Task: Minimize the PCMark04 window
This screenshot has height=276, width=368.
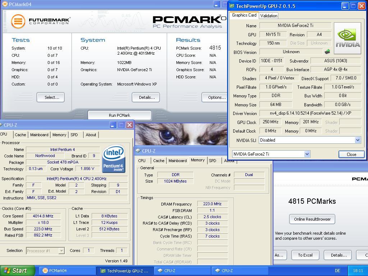Action: point(217,4)
